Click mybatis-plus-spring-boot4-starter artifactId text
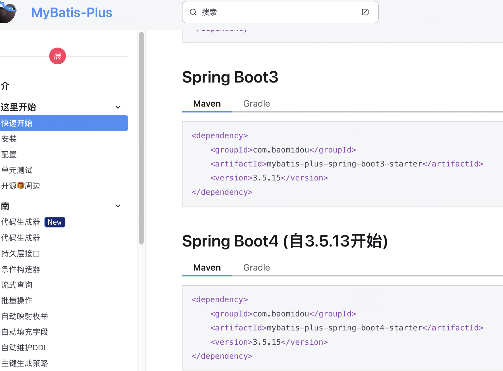 pyautogui.click(x=344, y=328)
